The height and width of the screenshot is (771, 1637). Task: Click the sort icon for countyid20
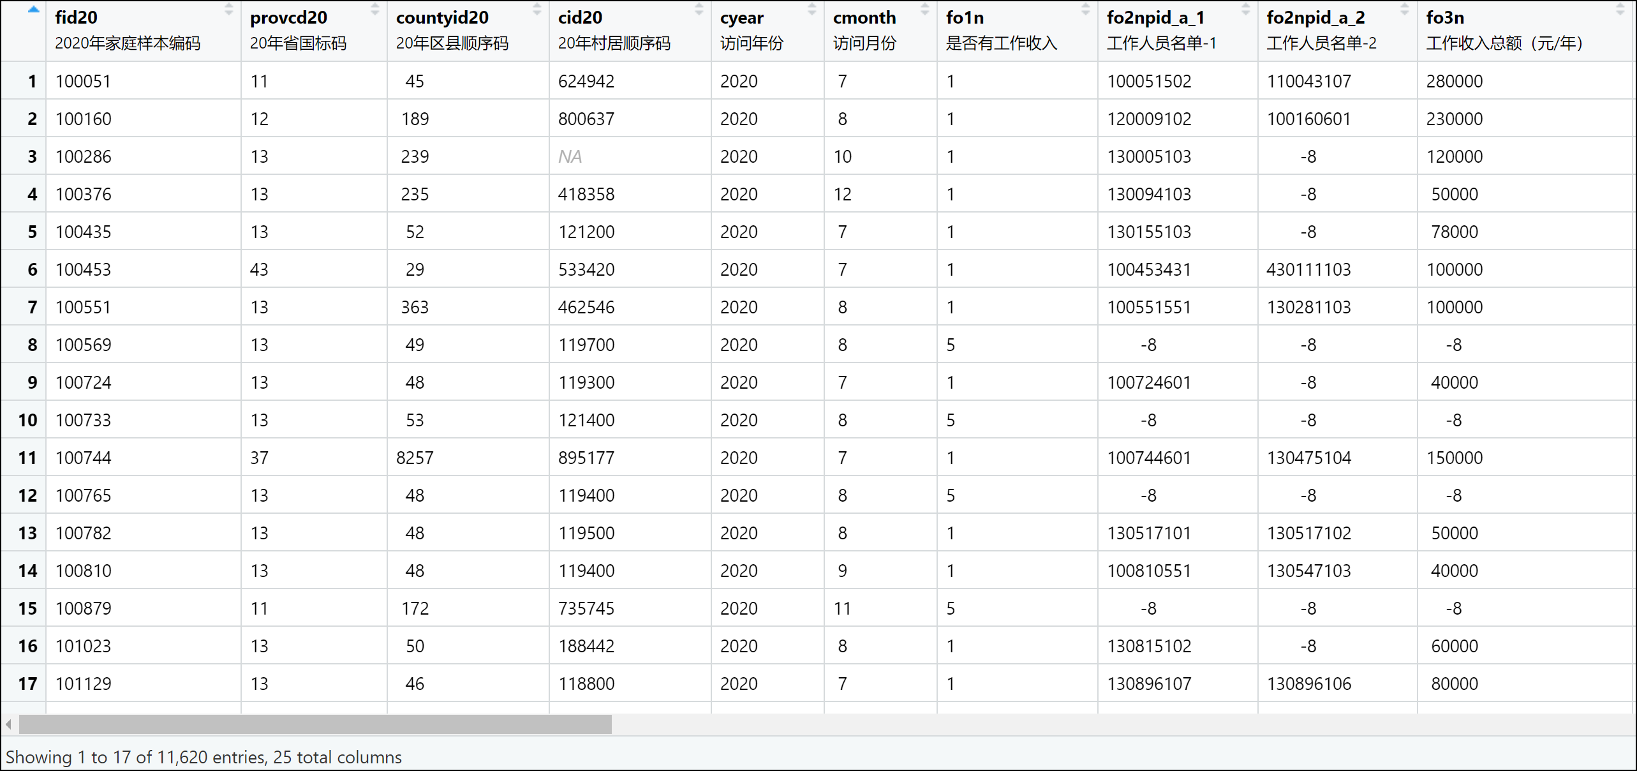(x=537, y=10)
